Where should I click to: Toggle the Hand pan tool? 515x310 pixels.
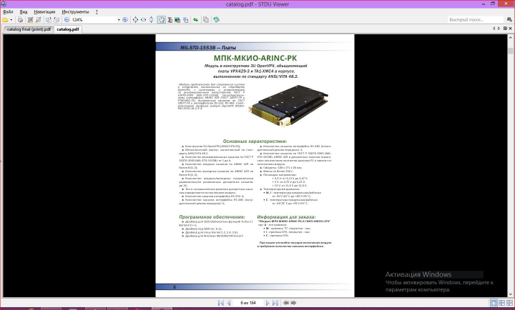161,20
